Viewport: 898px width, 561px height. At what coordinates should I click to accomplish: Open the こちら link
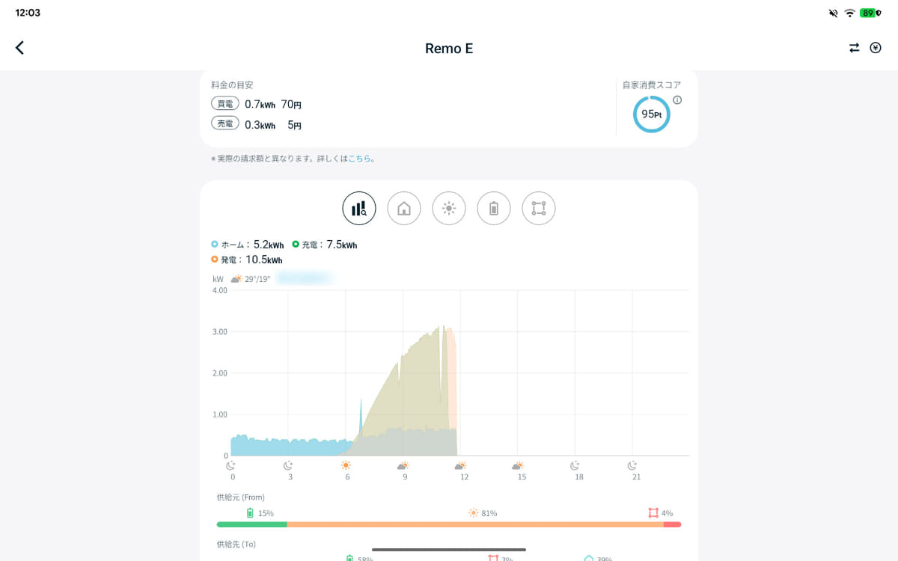point(357,159)
